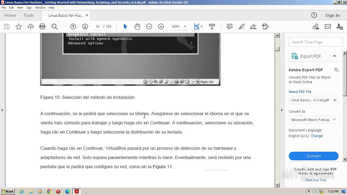Open the Window menu
Screen dimensions: 347x195
(x=40, y=8)
